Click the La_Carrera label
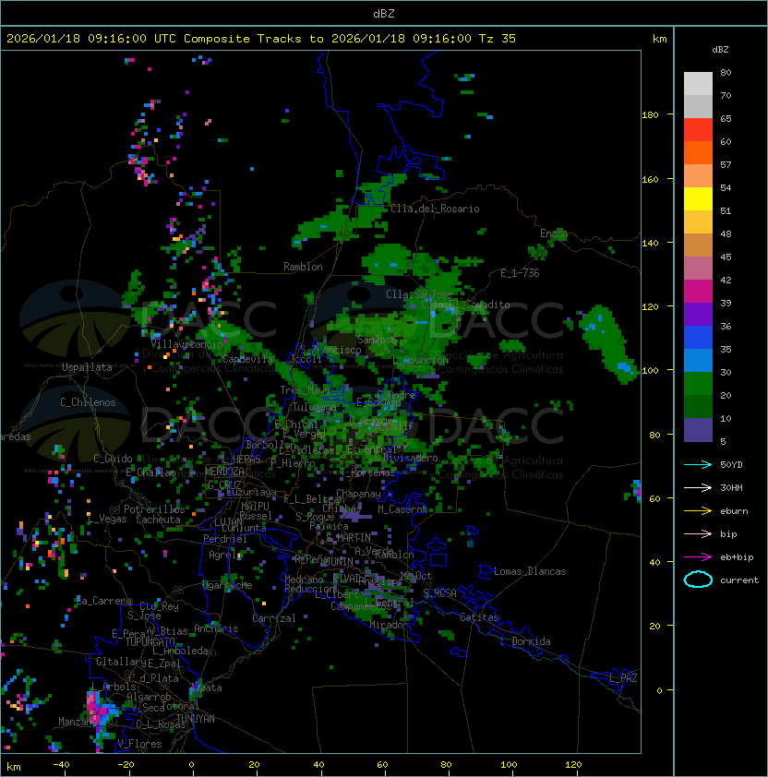This screenshot has width=768, height=777. (103, 601)
